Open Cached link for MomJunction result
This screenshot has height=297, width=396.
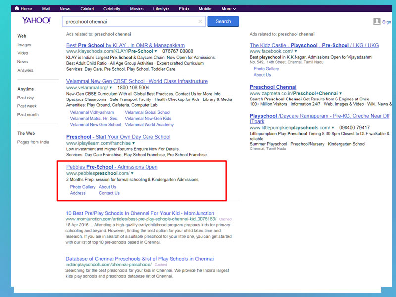point(225,219)
